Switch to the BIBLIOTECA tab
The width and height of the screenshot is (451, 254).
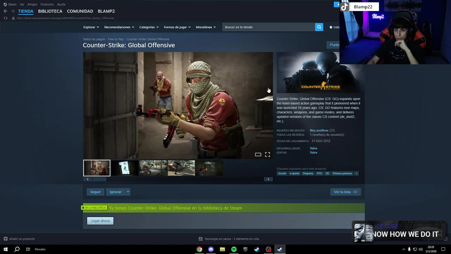50,11
